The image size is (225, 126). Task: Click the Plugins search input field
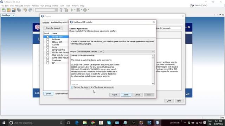point(172,28)
